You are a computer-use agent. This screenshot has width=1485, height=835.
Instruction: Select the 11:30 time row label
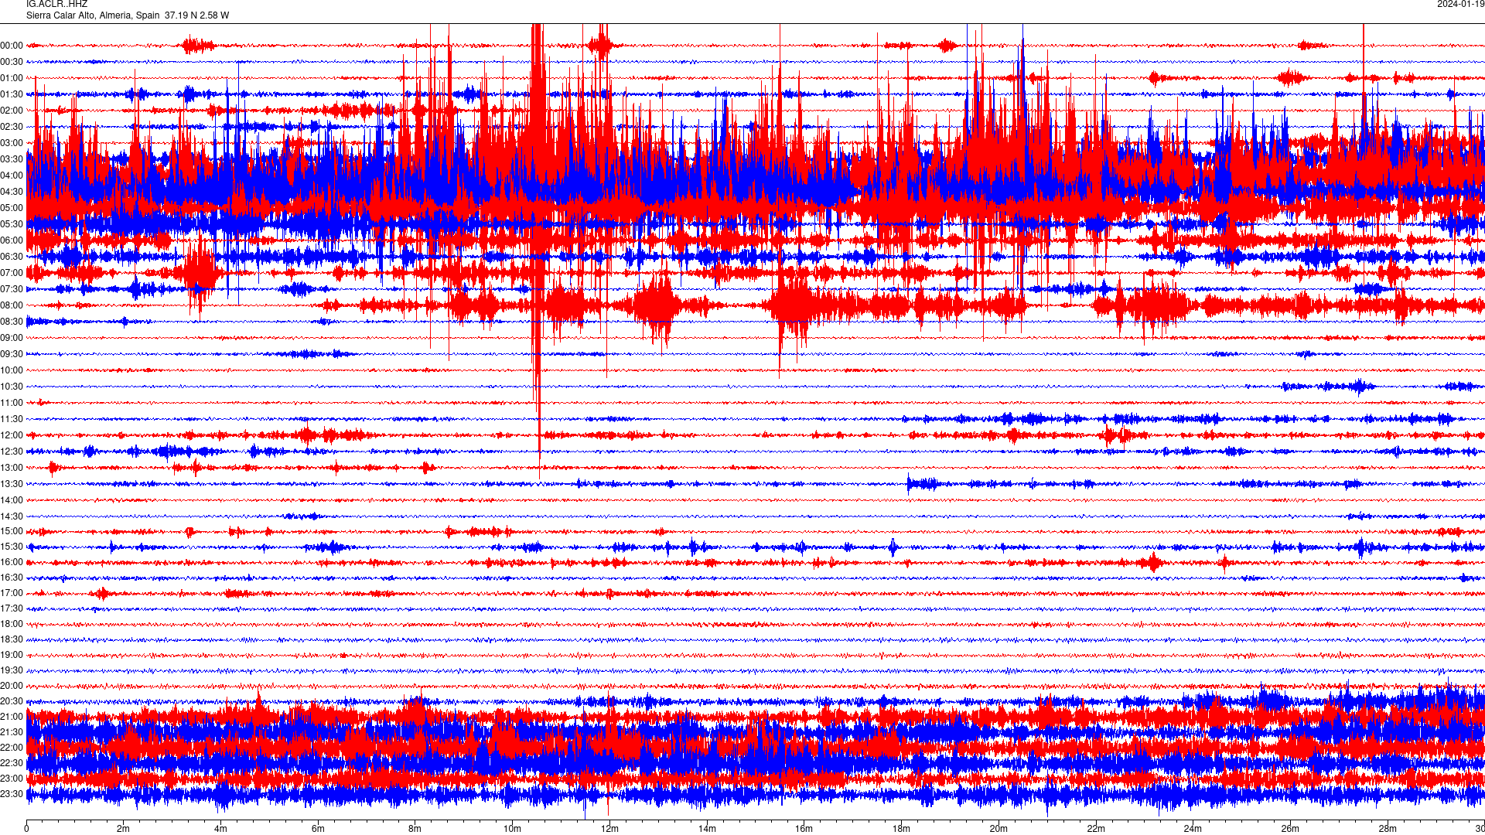click(12, 419)
